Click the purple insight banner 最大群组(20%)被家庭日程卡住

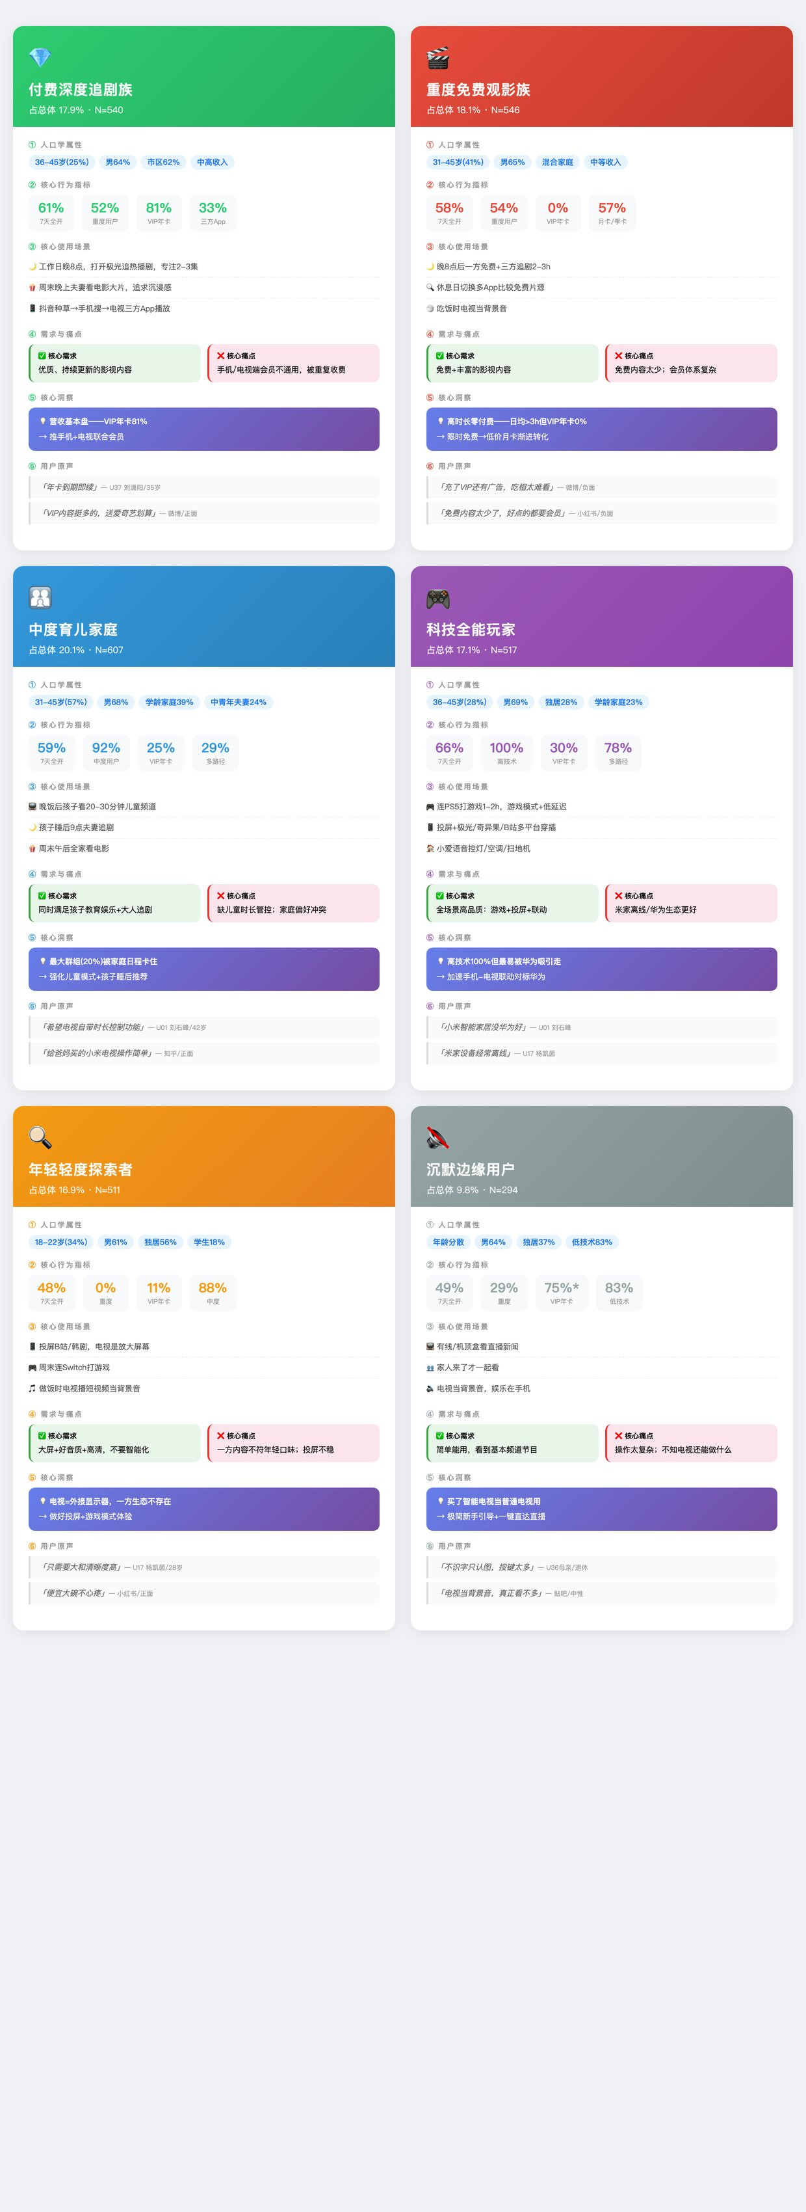203,969
